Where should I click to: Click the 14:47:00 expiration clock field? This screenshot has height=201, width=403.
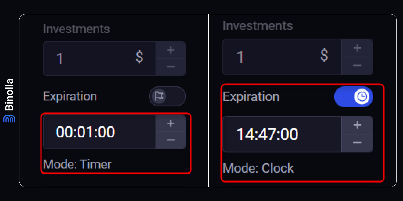[x=282, y=134]
